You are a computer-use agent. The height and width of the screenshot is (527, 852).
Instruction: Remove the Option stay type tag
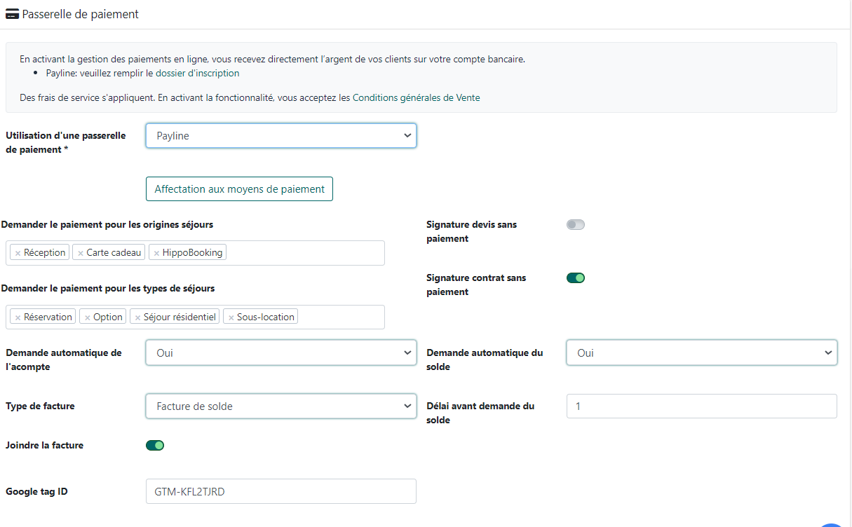87,317
